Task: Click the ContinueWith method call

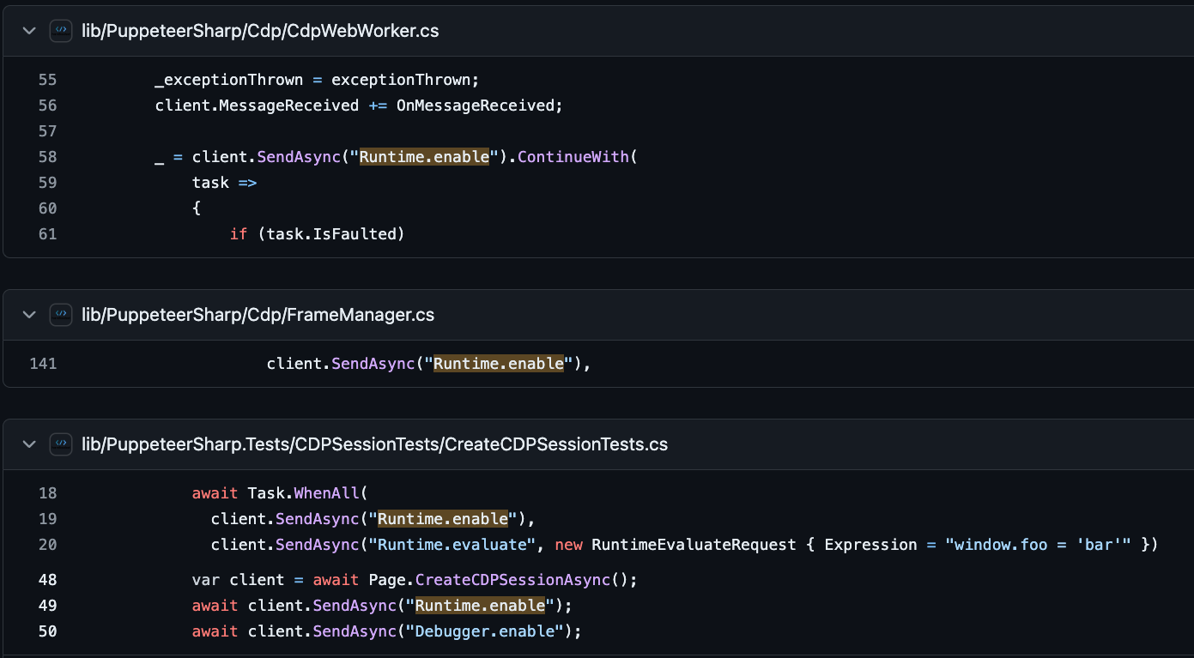Action: [573, 157]
